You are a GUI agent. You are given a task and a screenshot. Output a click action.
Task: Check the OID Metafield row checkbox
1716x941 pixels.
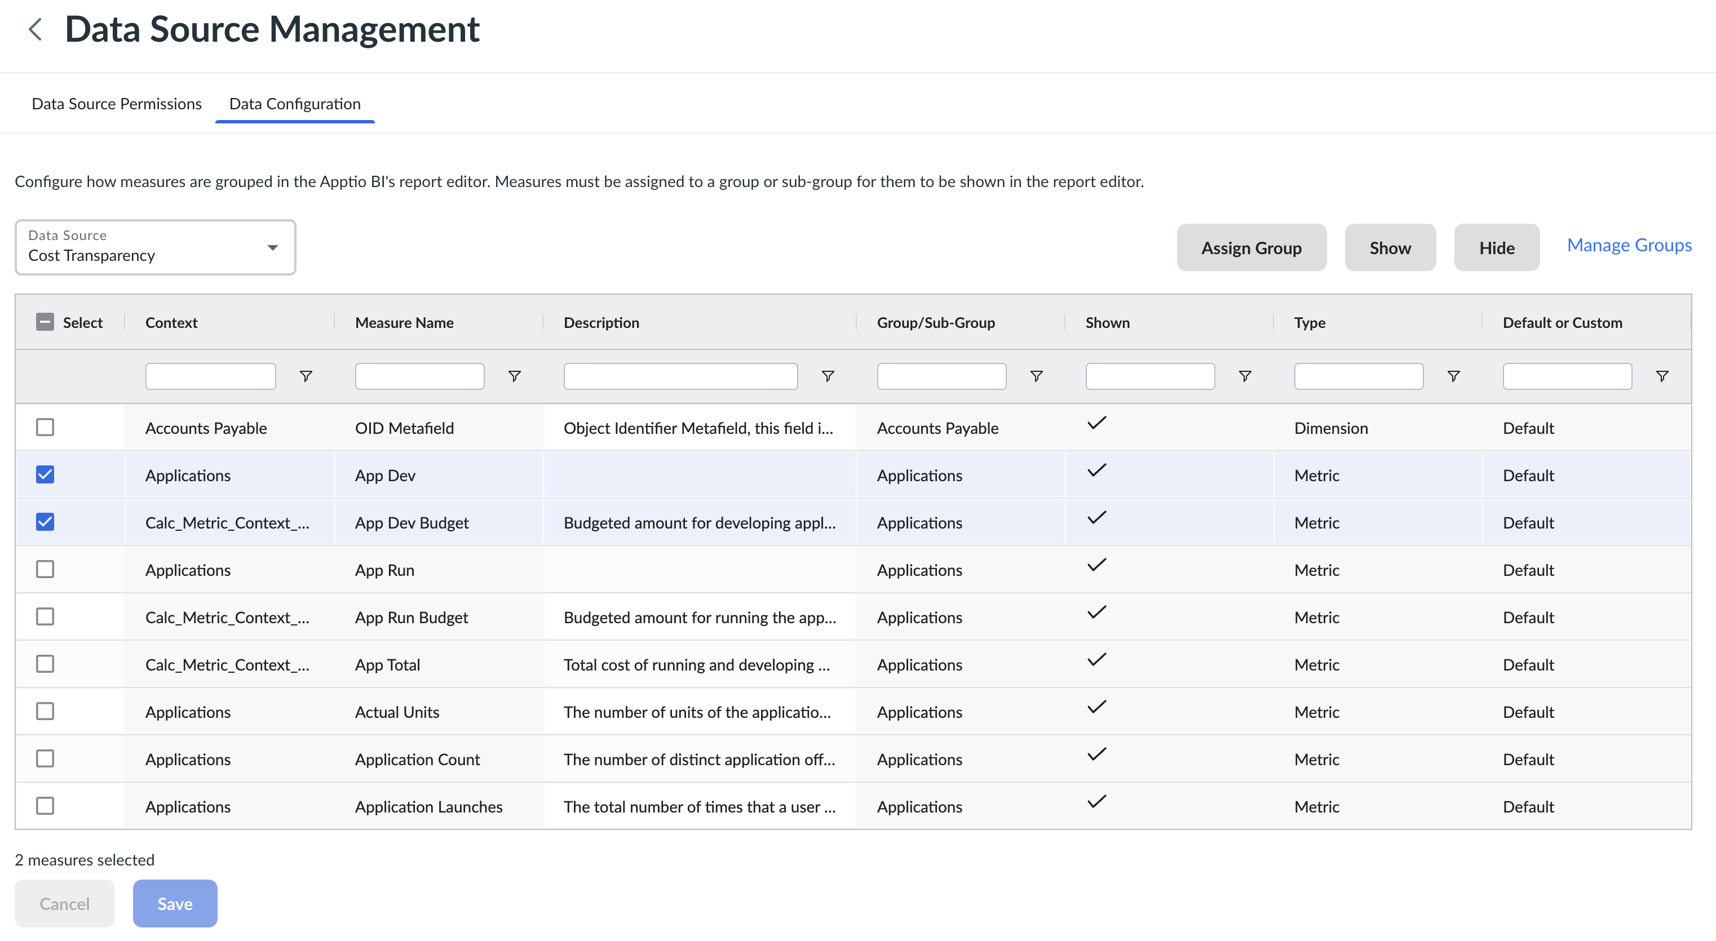point(45,427)
